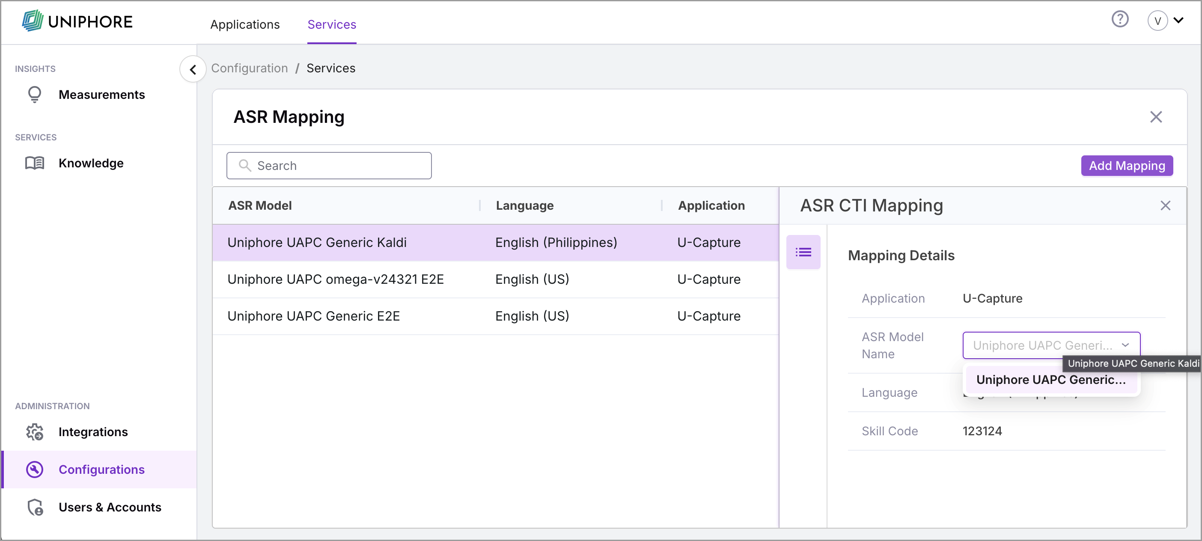Sort by the Language column header
This screenshot has width=1202, height=541.
pyautogui.click(x=525, y=206)
